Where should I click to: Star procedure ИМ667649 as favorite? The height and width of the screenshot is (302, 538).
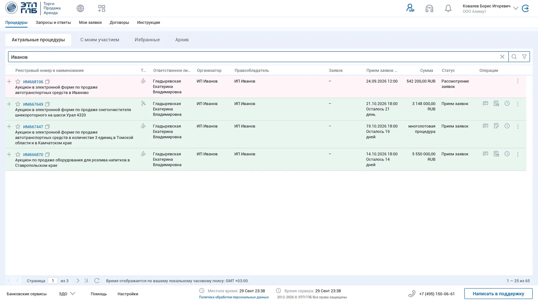18,104
